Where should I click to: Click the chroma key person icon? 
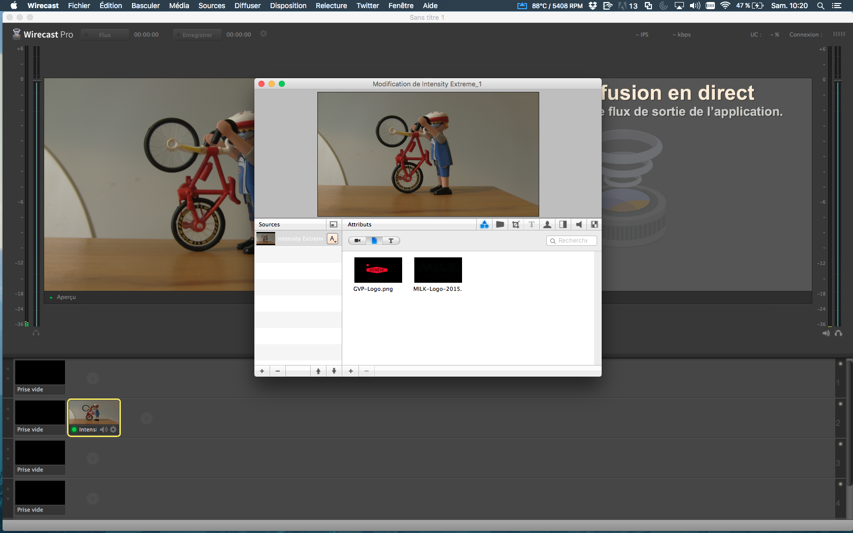[547, 224]
